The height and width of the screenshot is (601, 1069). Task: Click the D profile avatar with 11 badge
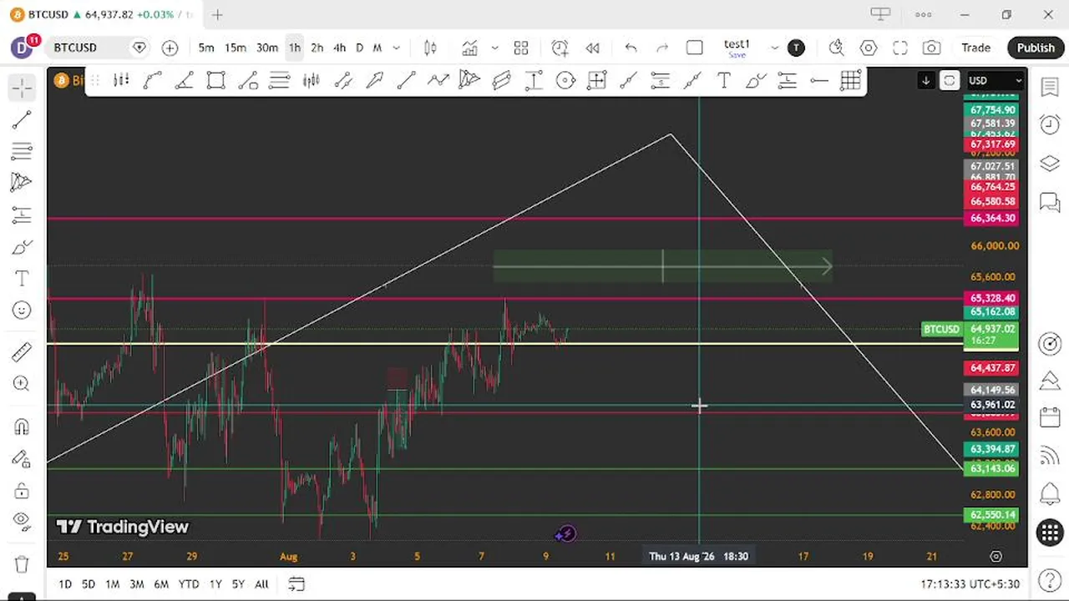(22, 48)
